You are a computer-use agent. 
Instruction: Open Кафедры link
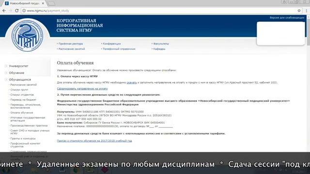tap(159, 49)
